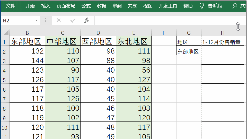The image size is (247, 139).
Task: Click cell with value 104
Action: (134, 89)
